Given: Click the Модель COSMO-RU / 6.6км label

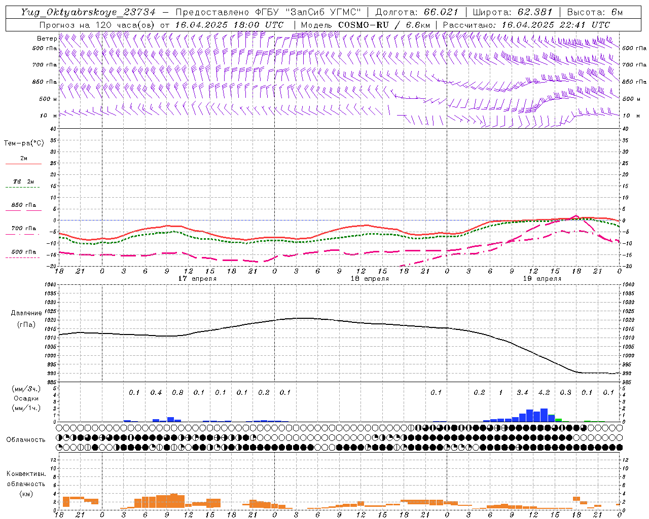Looking at the screenshot, I should [366, 25].
